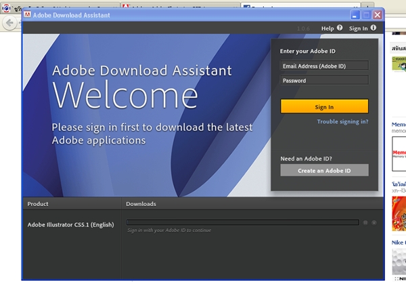Click the 'Need an Adobe ID?' label
The height and width of the screenshot is (282, 406).
pyautogui.click(x=306, y=159)
